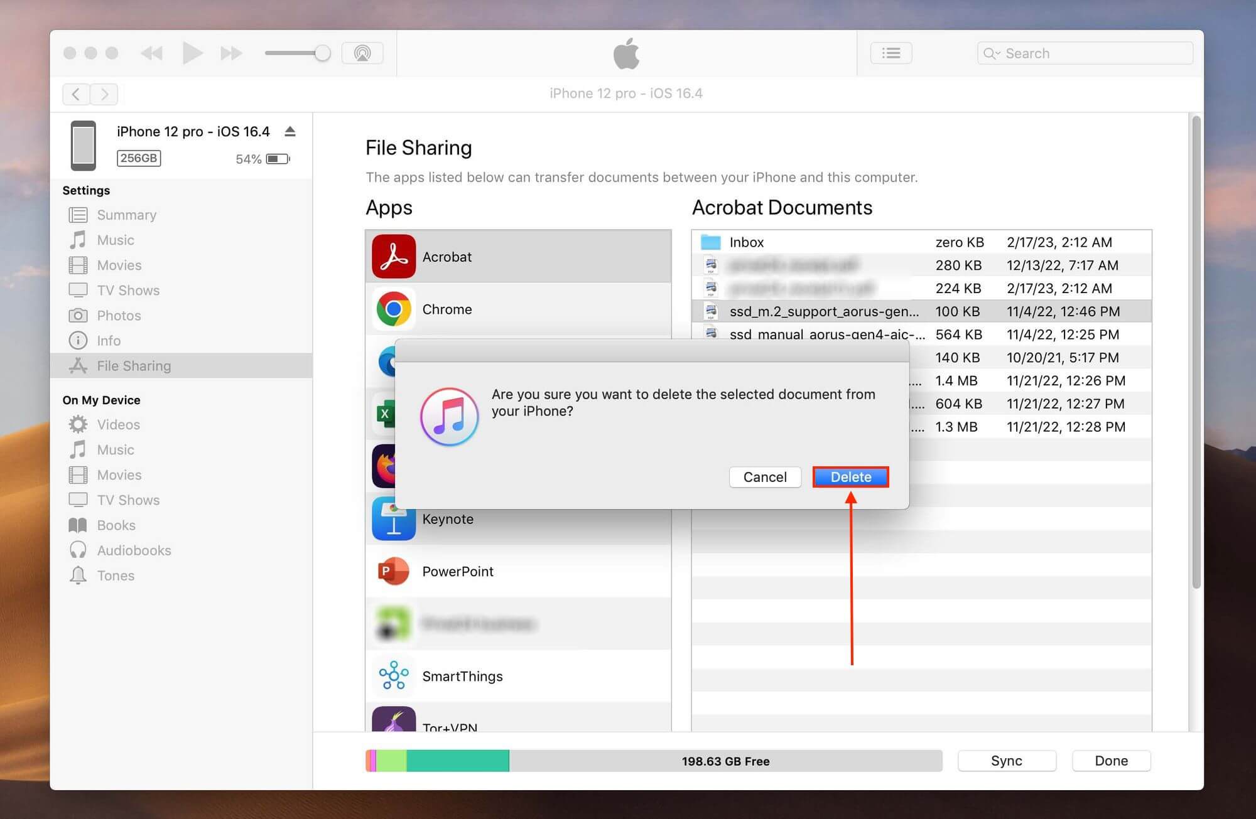This screenshot has width=1256, height=819.
Task: Click the 198.63 GB Free label
Action: pos(725,761)
